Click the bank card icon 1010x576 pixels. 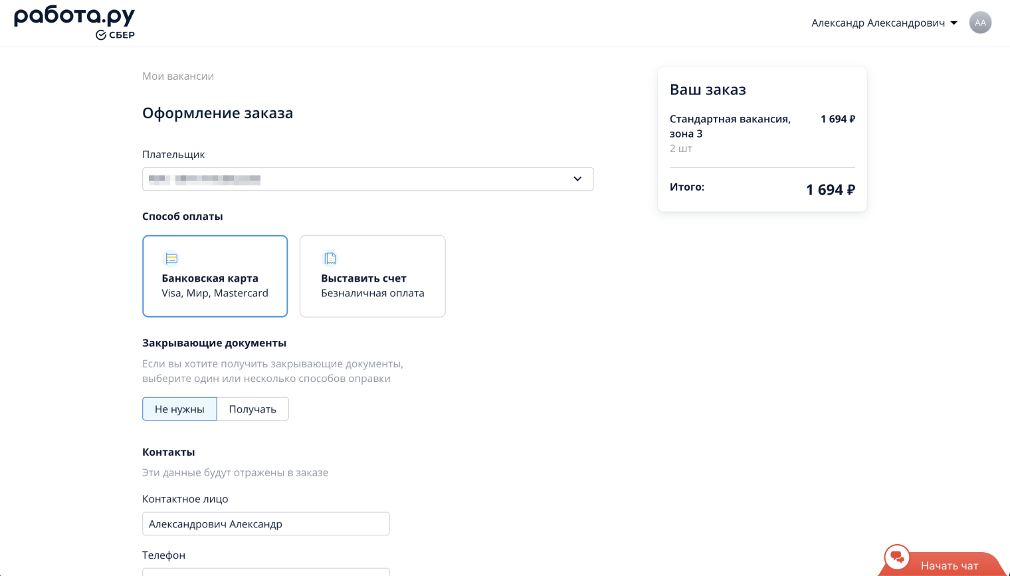[171, 258]
